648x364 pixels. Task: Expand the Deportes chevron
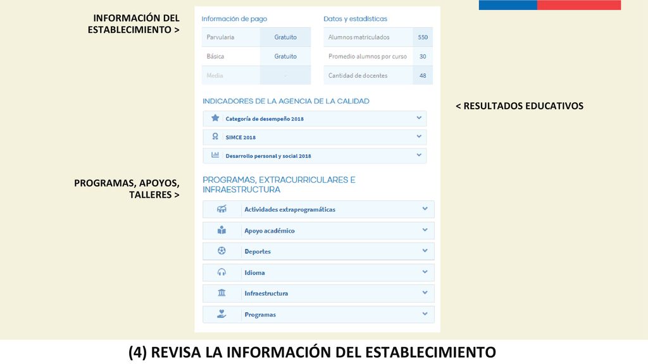point(425,250)
